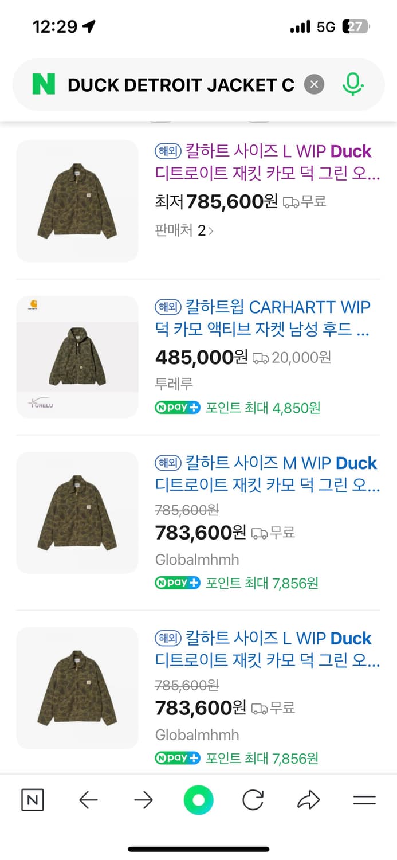Share this page using share arrow
The image size is (397, 860).
(x=308, y=800)
